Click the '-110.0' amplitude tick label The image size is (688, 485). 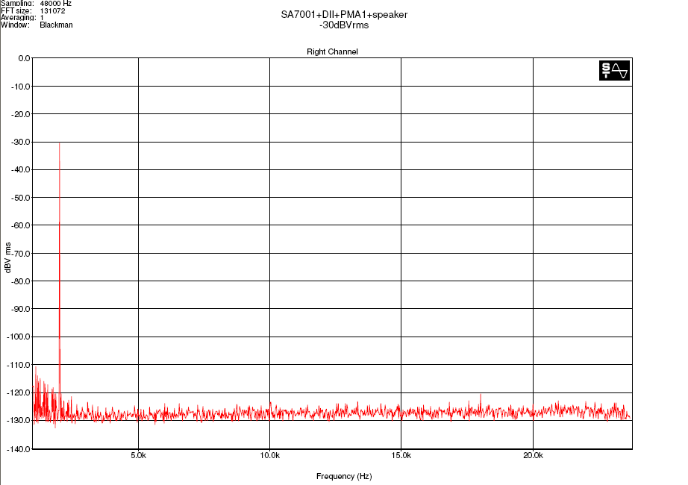19,365
